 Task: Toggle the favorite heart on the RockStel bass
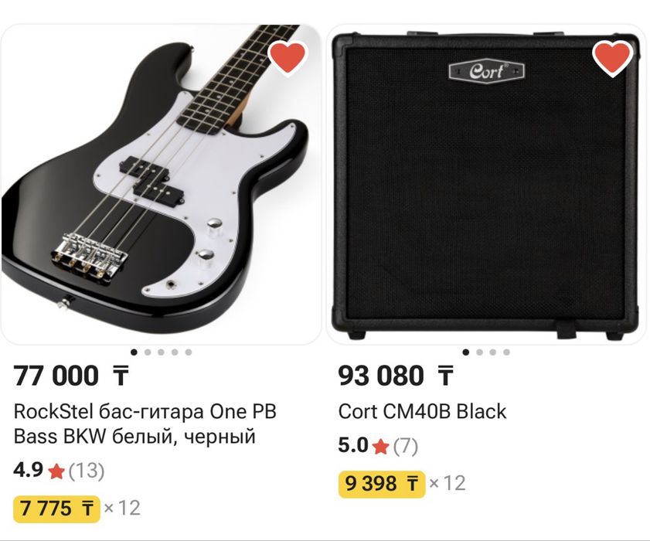click(288, 58)
